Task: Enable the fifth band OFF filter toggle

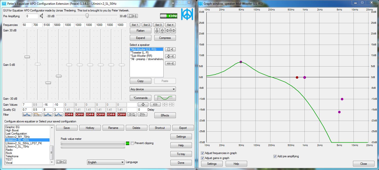Action: [x=69, y=115]
